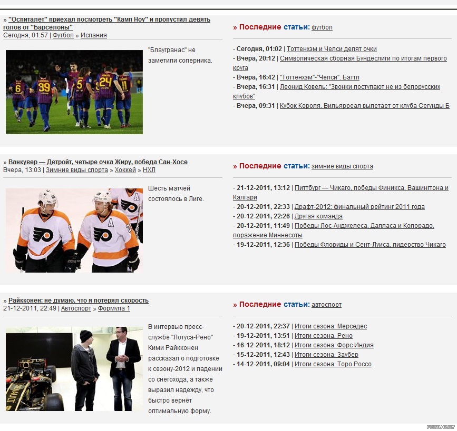Open Драфт-2012 финальный рейтинг article

coord(359,207)
